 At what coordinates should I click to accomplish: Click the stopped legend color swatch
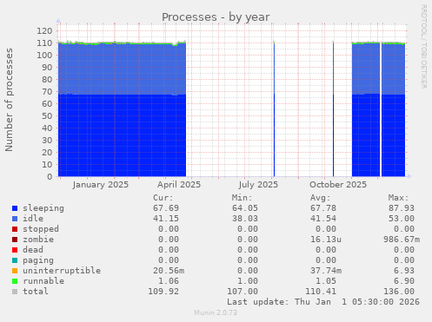point(15,229)
